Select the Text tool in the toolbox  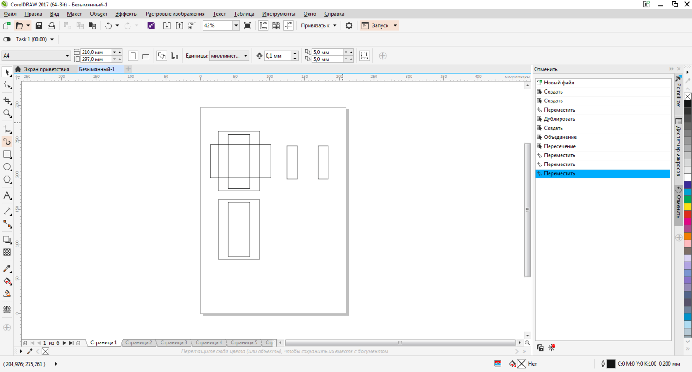7,195
